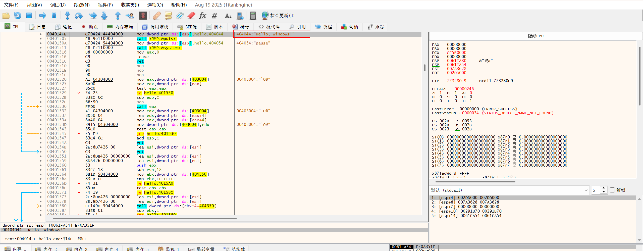The image size is (643, 251).
Task: Toggle breakpoint bullet at address 00401516
Action: (41, 52)
